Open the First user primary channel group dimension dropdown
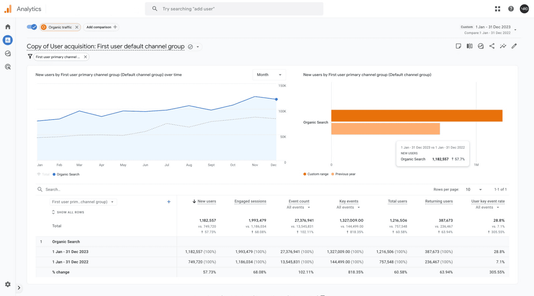534x296 pixels. (83, 202)
